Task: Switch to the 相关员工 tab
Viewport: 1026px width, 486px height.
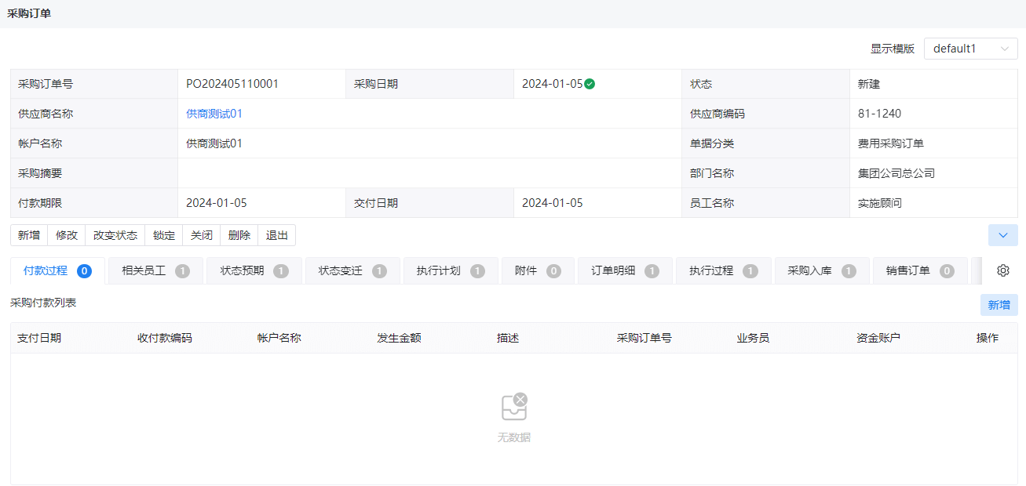Action: tap(156, 270)
